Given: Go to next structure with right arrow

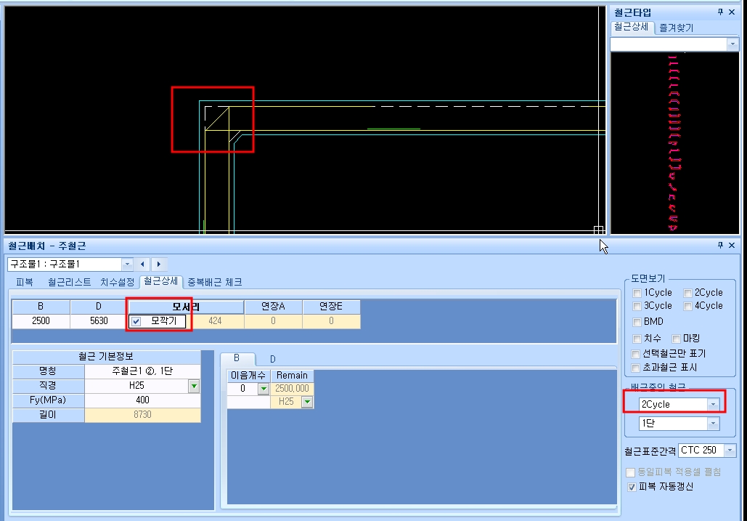Looking at the screenshot, I should 159,264.
